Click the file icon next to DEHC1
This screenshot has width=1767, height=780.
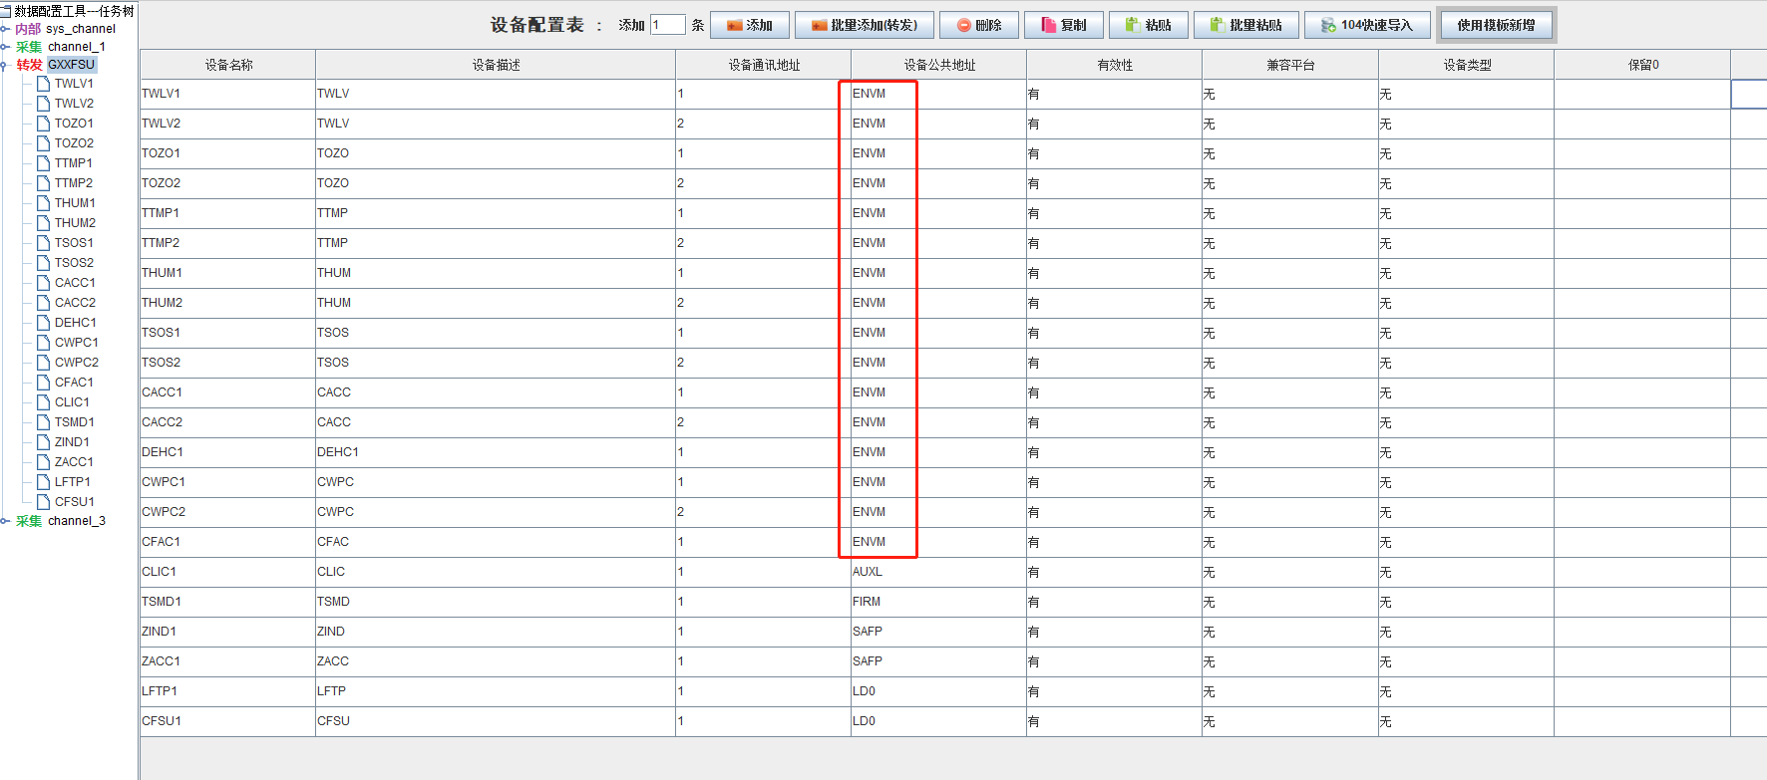(43, 323)
